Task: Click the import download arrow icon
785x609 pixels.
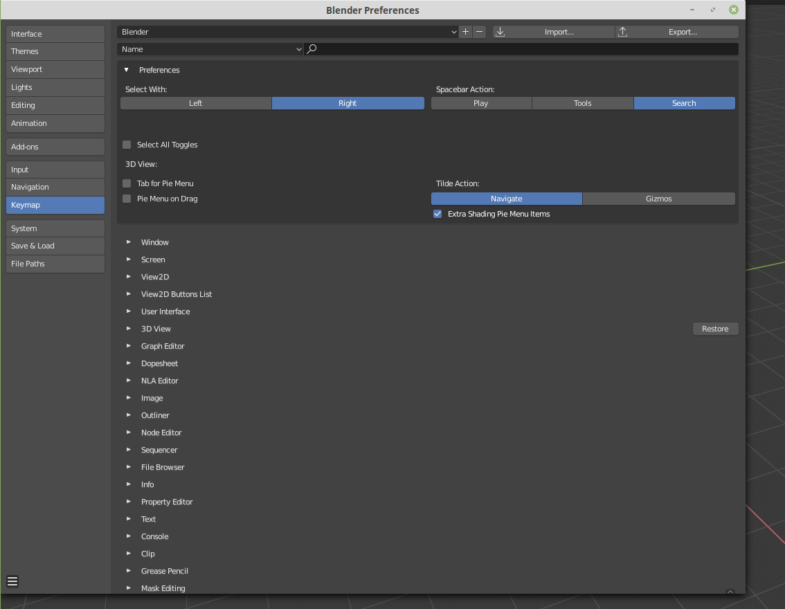Action: coord(500,32)
